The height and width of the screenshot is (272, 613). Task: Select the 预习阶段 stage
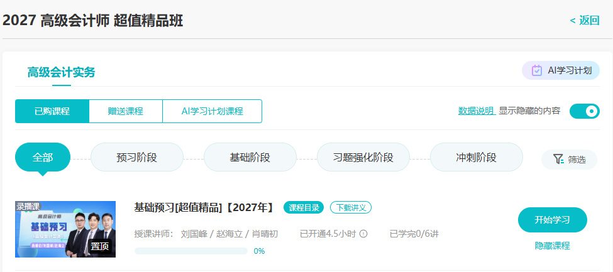coord(137,158)
